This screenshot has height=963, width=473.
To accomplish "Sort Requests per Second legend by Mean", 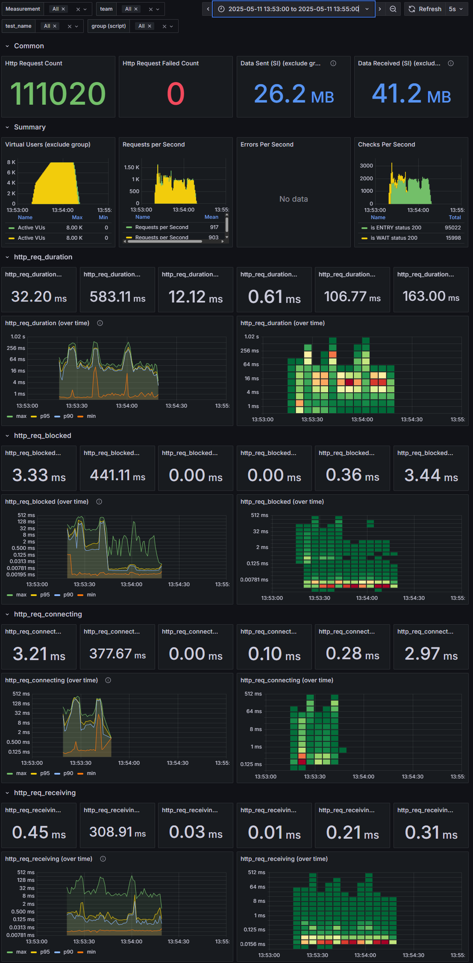I will click(212, 217).
